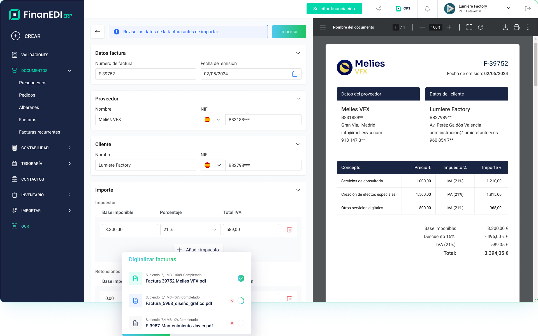This screenshot has width=538, height=336.
Task: Print the Melies VFX invoice
Action: pos(516,27)
